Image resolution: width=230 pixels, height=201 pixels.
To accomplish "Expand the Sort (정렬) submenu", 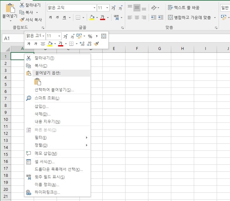I will 58,145.
